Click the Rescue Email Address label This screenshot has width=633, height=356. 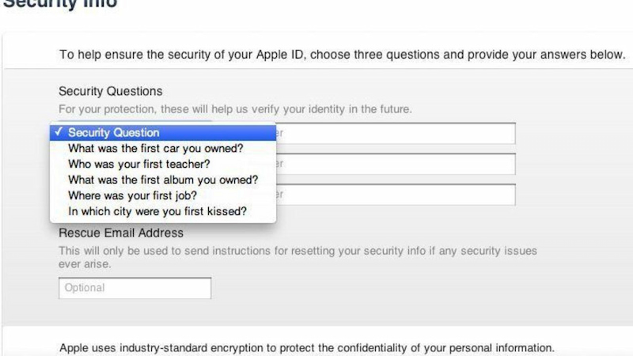pos(121,233)
